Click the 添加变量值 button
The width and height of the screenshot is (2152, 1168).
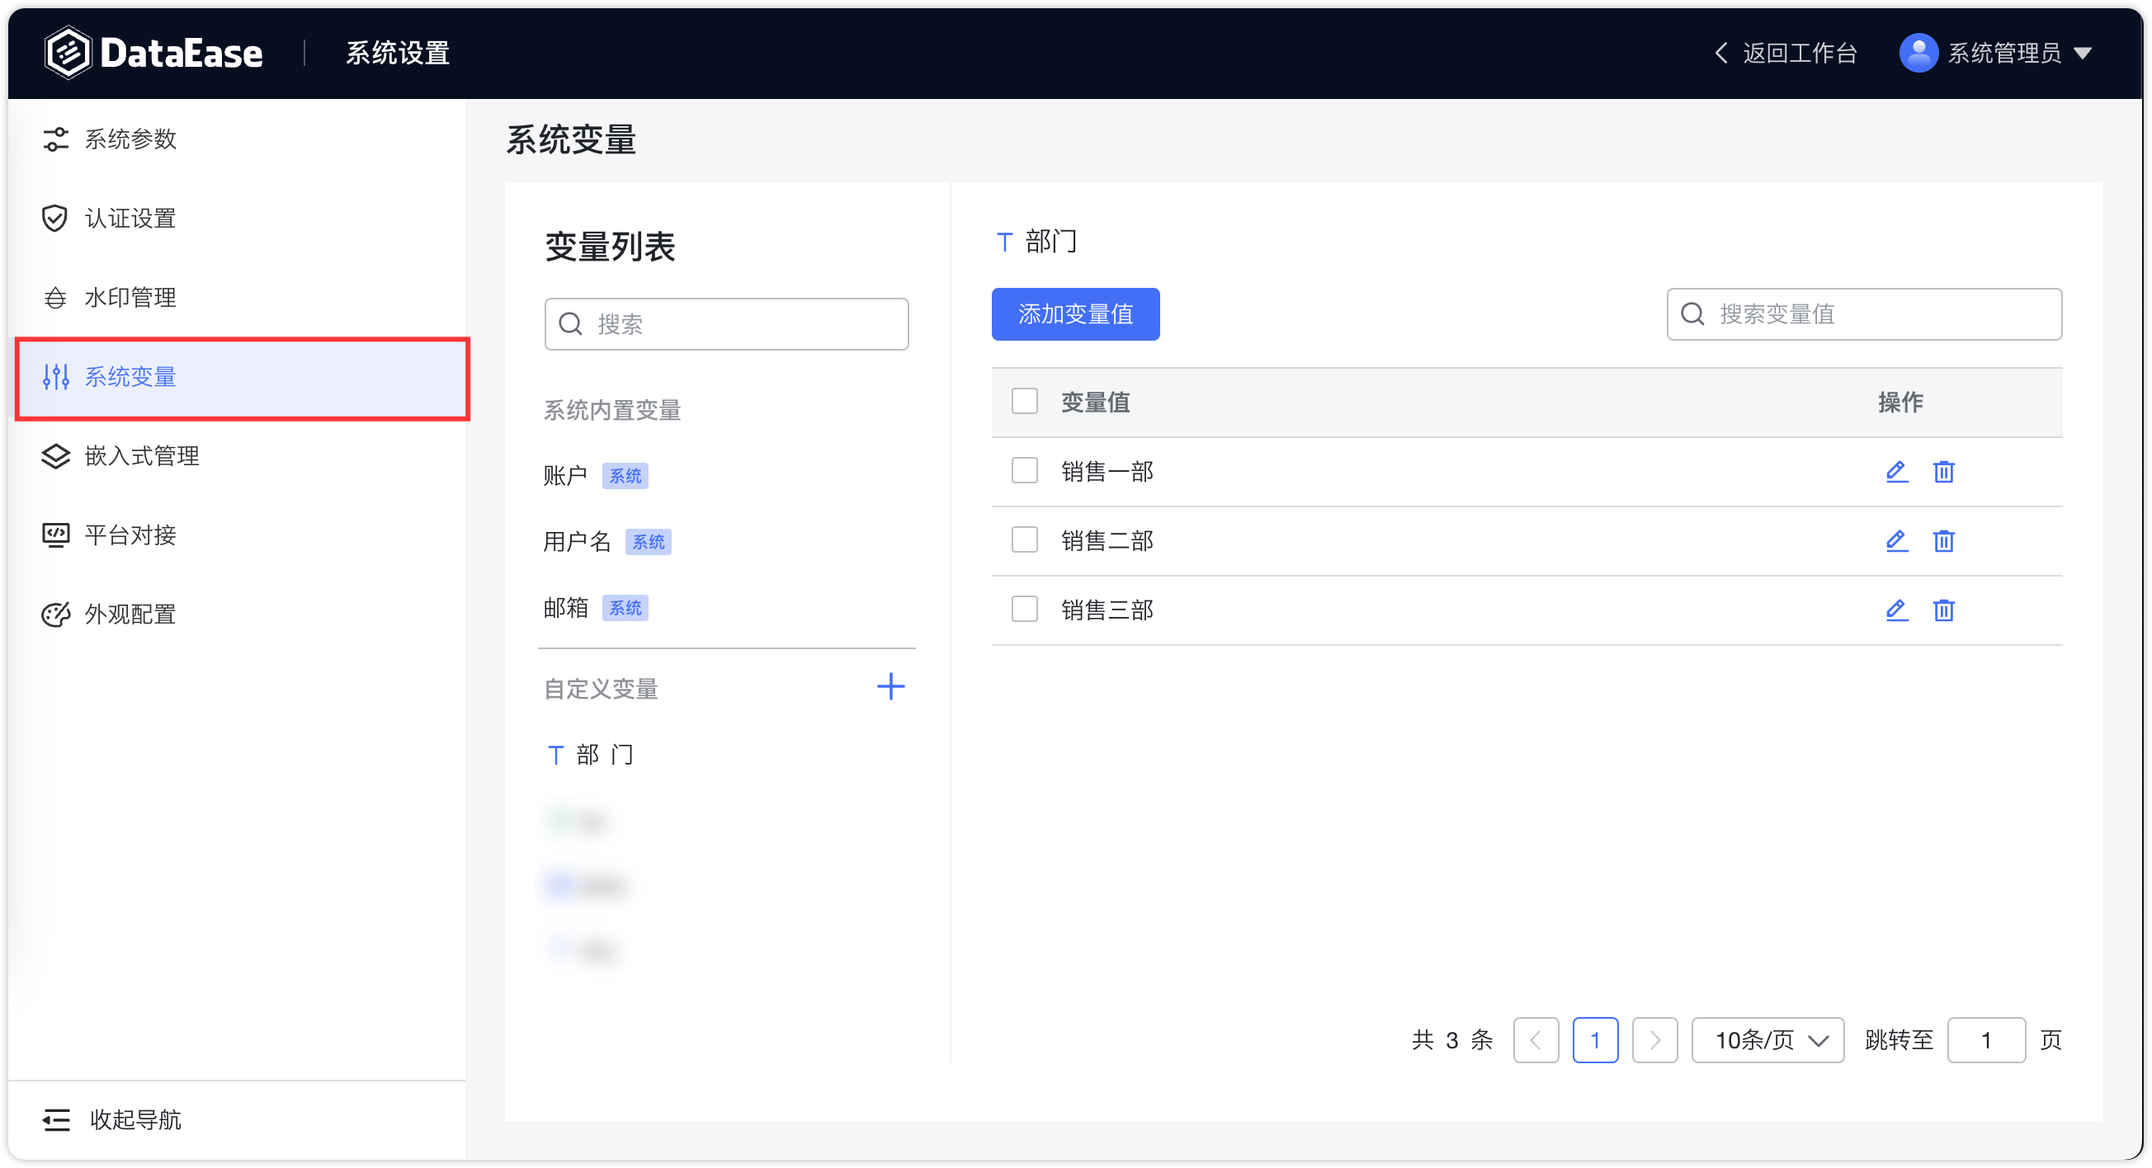(1075, 314)
